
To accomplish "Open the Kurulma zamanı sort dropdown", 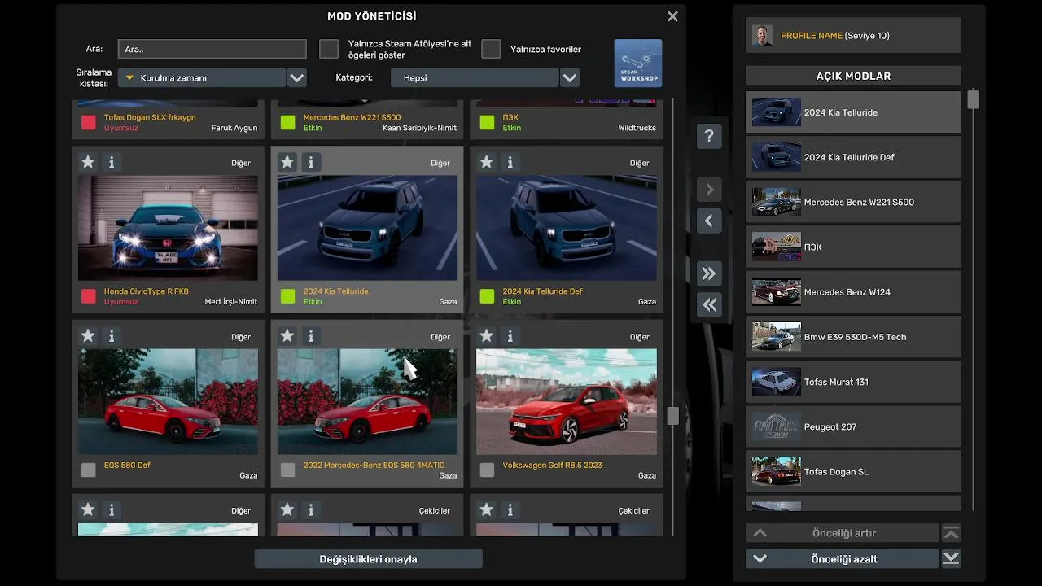I will 202,78.
